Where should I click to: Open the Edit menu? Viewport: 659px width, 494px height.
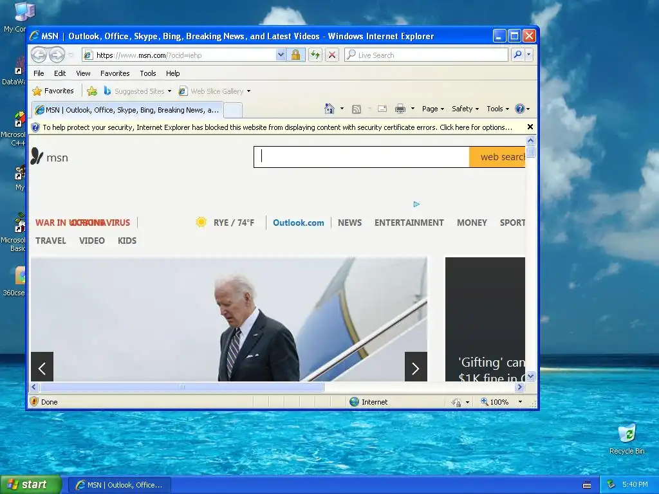(60, 73)
